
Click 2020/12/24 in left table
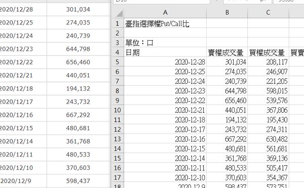tap(16, 36)
